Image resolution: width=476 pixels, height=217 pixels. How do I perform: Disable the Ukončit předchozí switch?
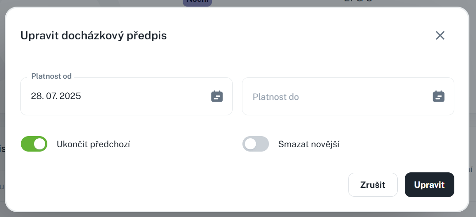(34, 144)
